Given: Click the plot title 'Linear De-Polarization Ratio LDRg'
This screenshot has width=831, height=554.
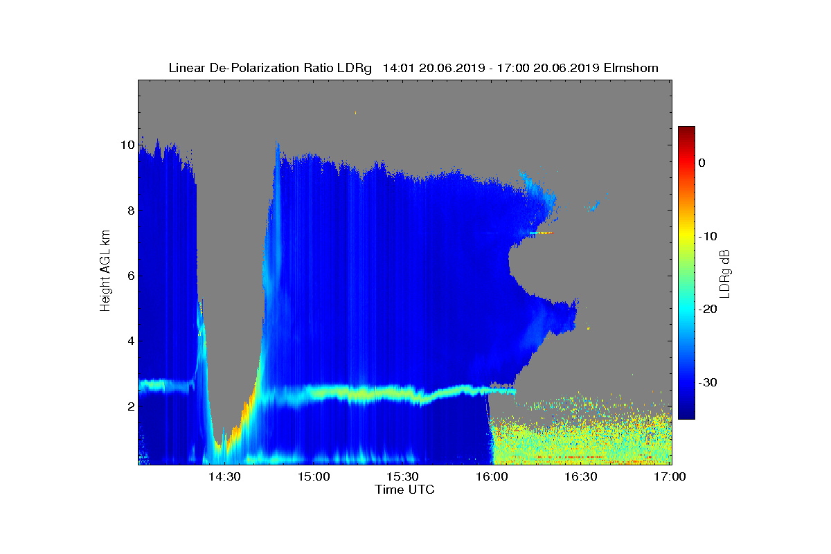Looking at the screenshot, I should [x=270, y=68].
